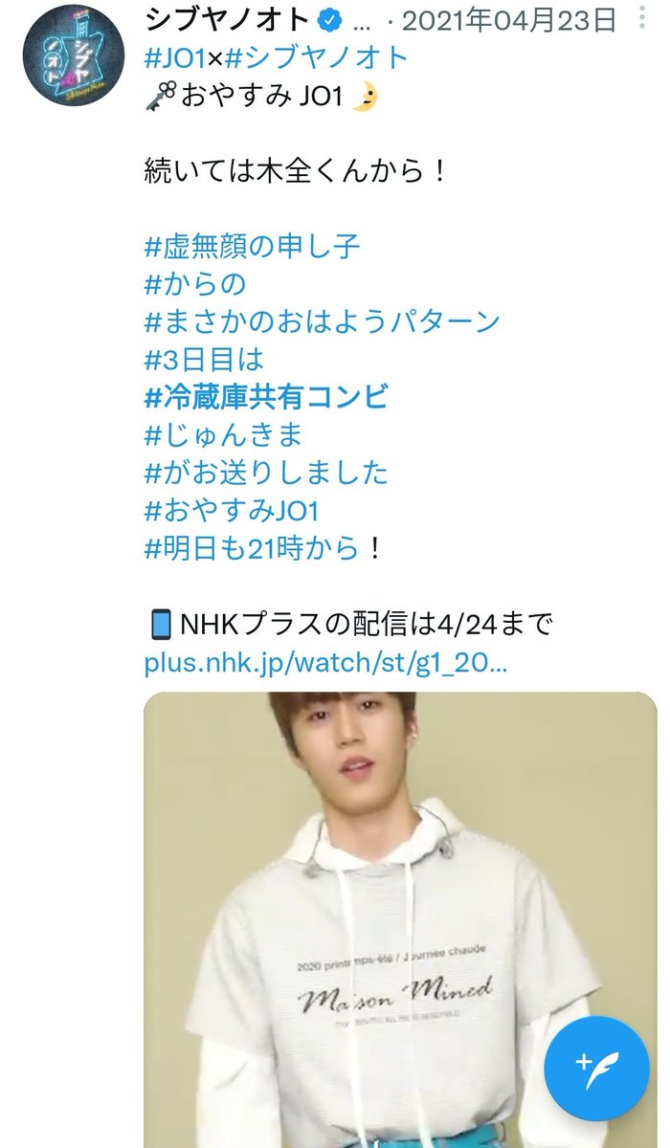
Task: Open the #シブヤノオト hashtag in tweet
Action: 316,58
